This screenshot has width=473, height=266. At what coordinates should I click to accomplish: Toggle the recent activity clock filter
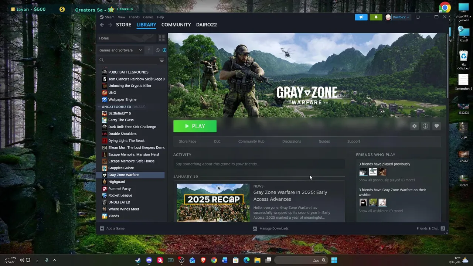158,50
